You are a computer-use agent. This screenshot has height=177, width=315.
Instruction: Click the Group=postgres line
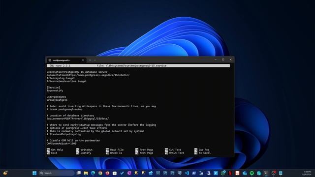click(x=57, y=100)
